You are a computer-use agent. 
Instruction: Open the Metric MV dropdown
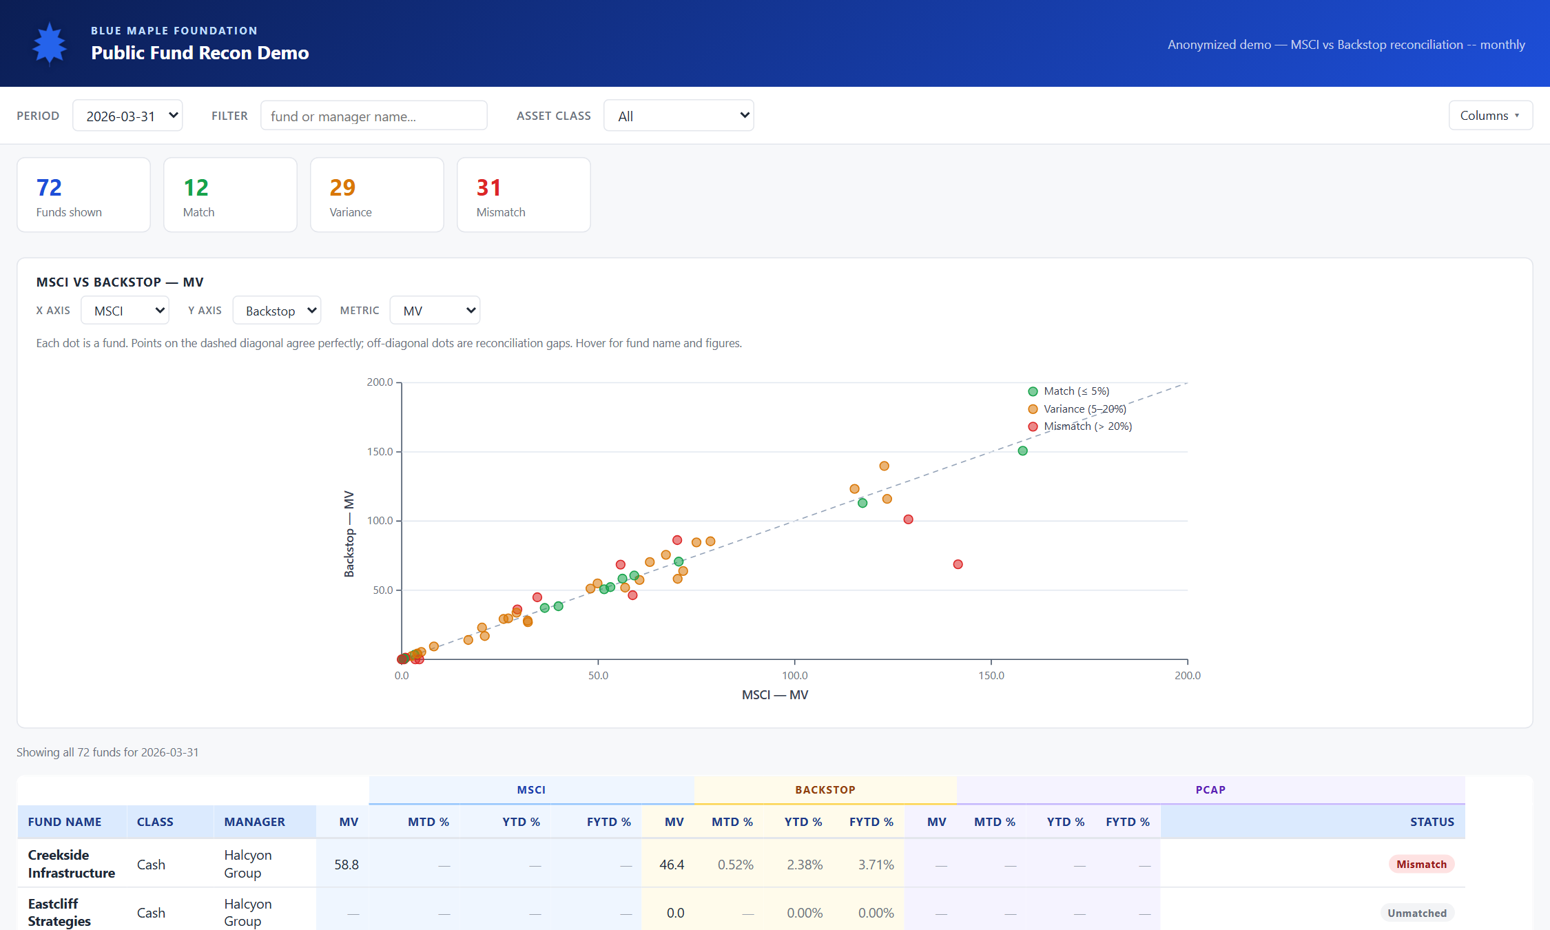(x=435, y=311)
